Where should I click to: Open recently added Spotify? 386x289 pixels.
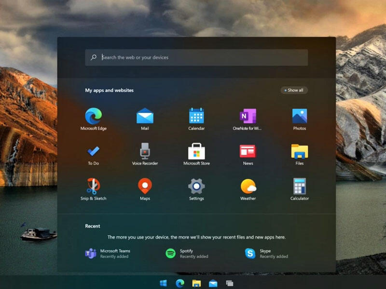[x=187, y=253]
